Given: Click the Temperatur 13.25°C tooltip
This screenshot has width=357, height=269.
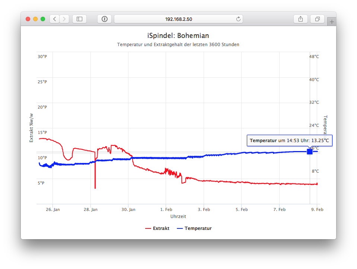Looking at the screenshot, I should click(x=289, y=141).
